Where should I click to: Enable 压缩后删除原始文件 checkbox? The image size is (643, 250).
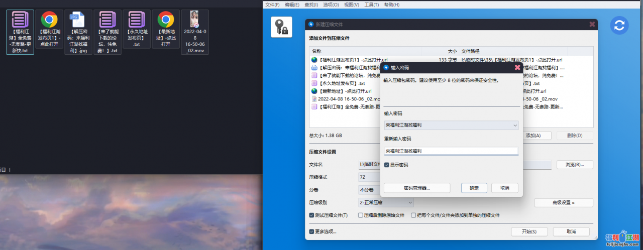click(361, 215)
